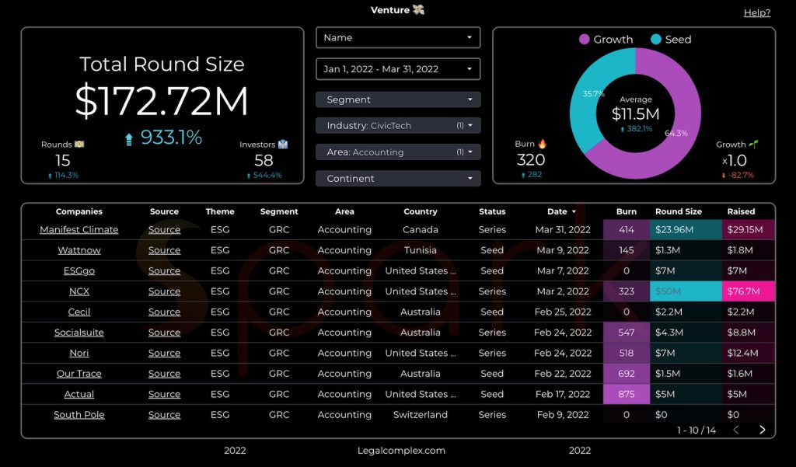796x467 pixels.
Task: Go to next page of table results
Action: (x=762, y=430)
